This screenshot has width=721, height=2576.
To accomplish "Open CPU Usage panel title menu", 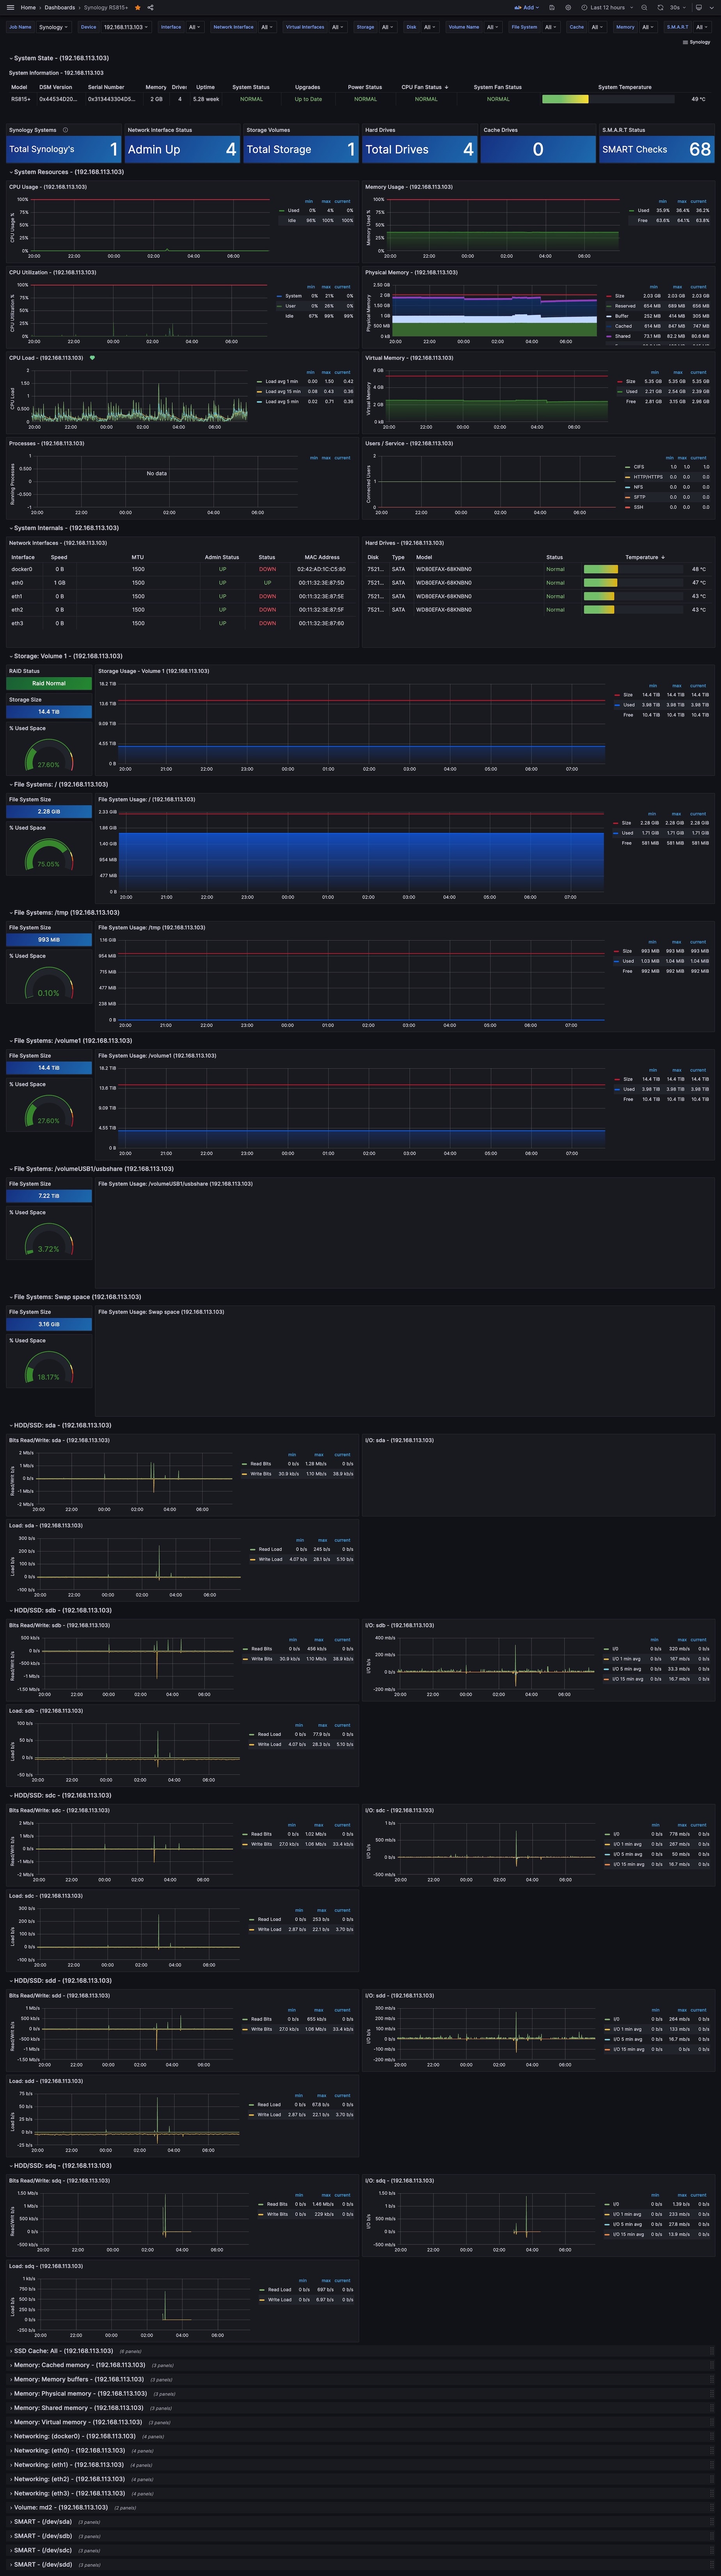I will click(48, 187).
